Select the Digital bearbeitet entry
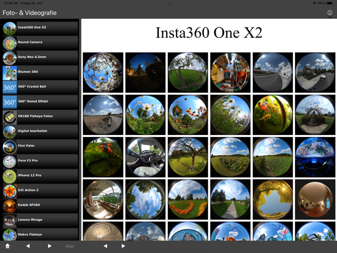 click(x=40, y=132)
